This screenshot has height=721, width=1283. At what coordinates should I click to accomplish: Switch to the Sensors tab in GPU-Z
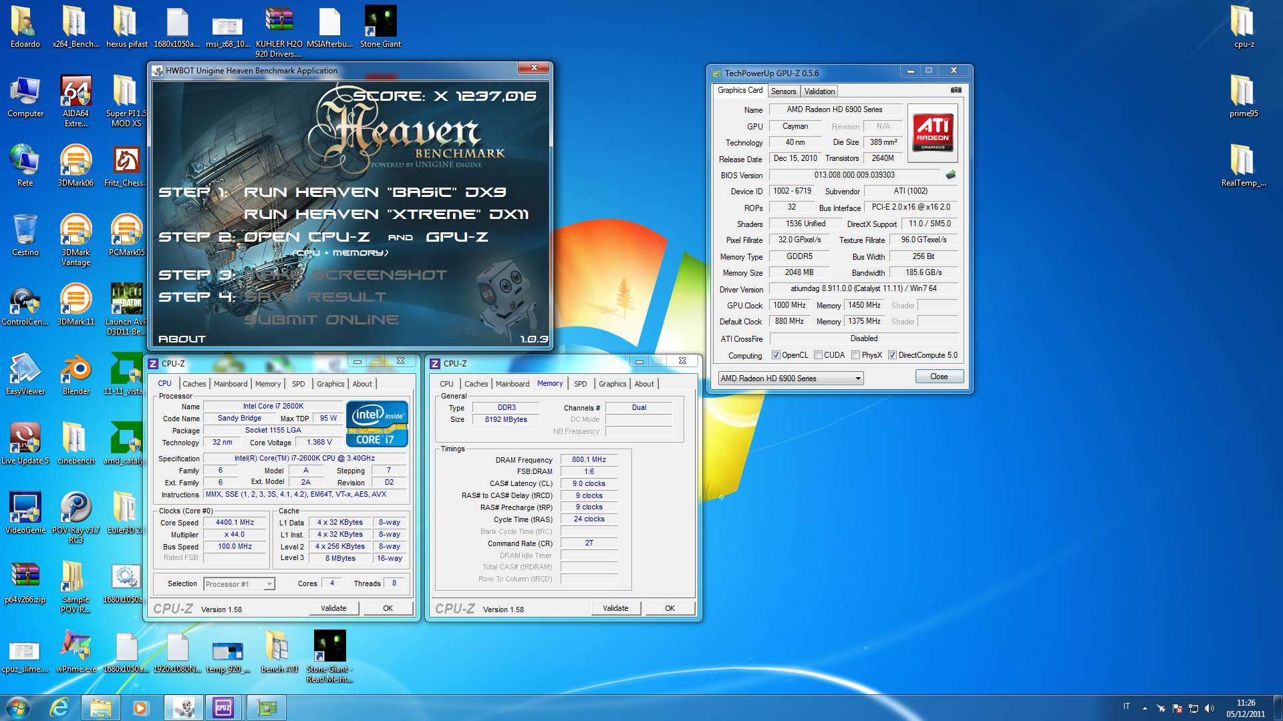click(783, 91)
